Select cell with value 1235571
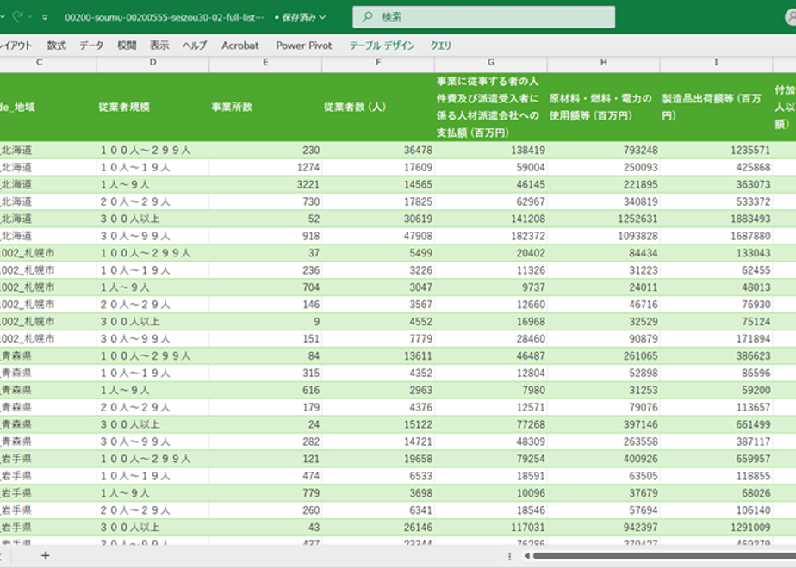 [716, 150]
